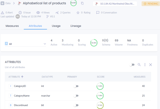Switch to the Lineage tab
The width and height of the screenshot is (160, 109).
pos(76,26)
